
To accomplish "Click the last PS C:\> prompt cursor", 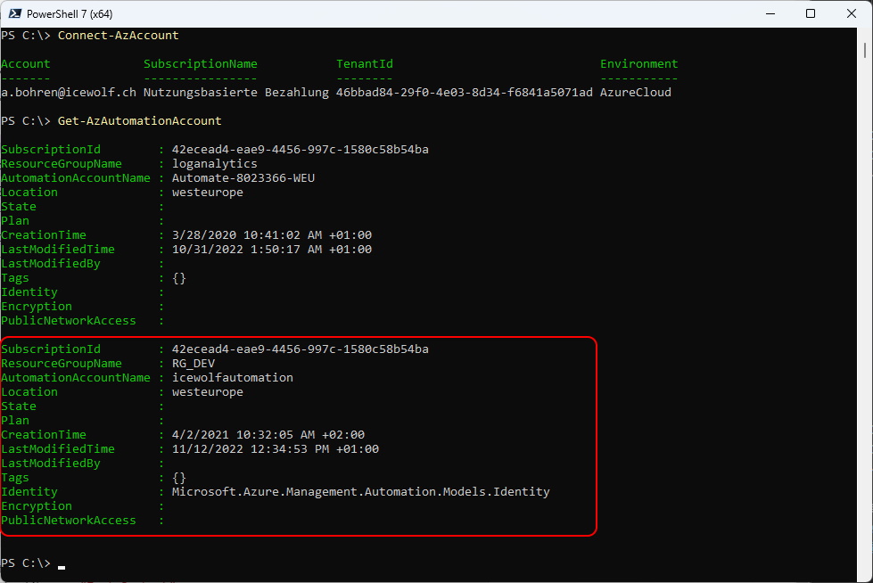I will pyautogui.click(x=62, y=566).
